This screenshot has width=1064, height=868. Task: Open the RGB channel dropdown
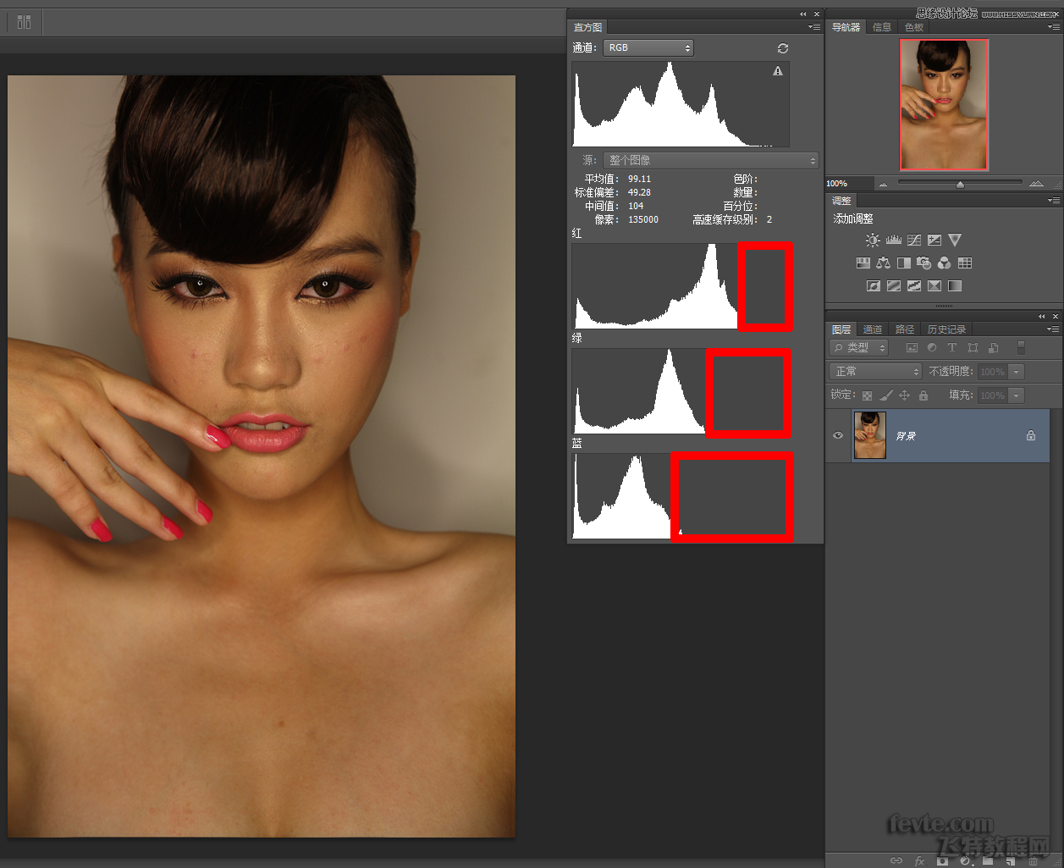(x=648, y=48)
